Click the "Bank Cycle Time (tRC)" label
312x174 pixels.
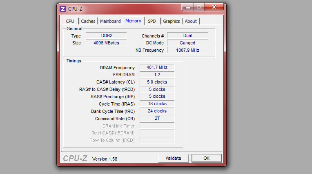click(x=113, y=111)
